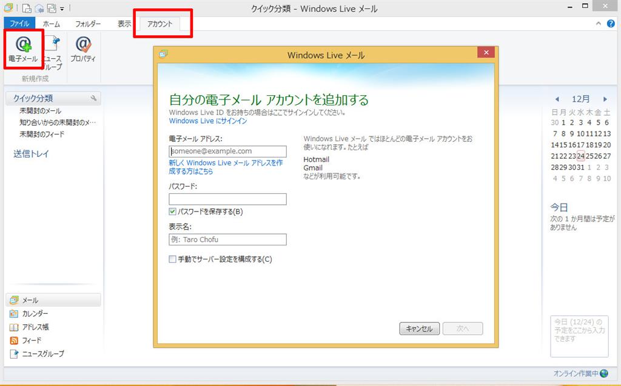
Task: Click the send/receive icon in quick access toolbar
Action: tap(52, 8)
